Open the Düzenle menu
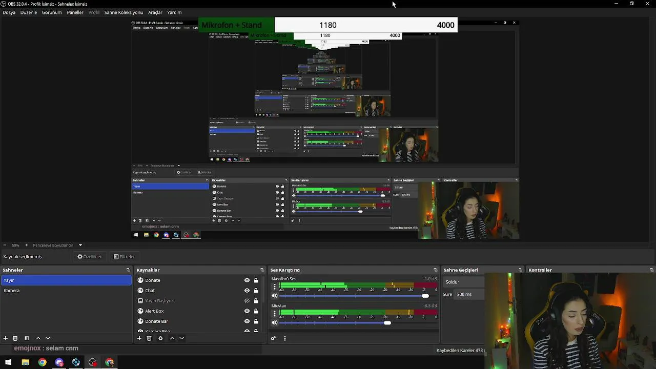Image resolution: width=656 pixels, height=369 pixels. pyautogui.click(x=29, y=12)
